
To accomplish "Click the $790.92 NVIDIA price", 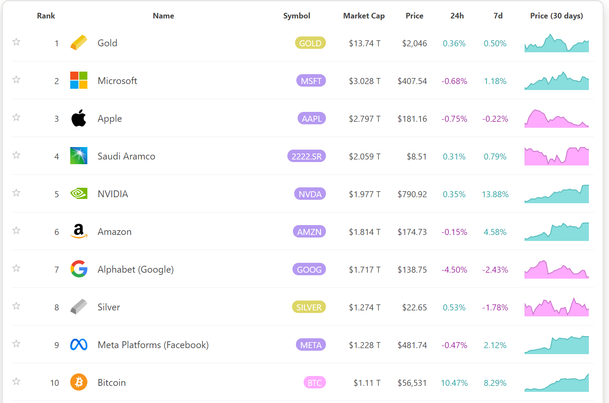I will click(x=412, y=194).
